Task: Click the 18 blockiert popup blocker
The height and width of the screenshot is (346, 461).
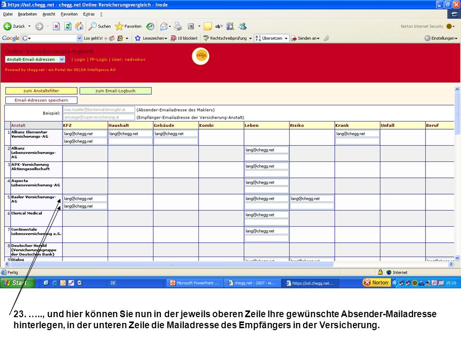Action: 184,38
